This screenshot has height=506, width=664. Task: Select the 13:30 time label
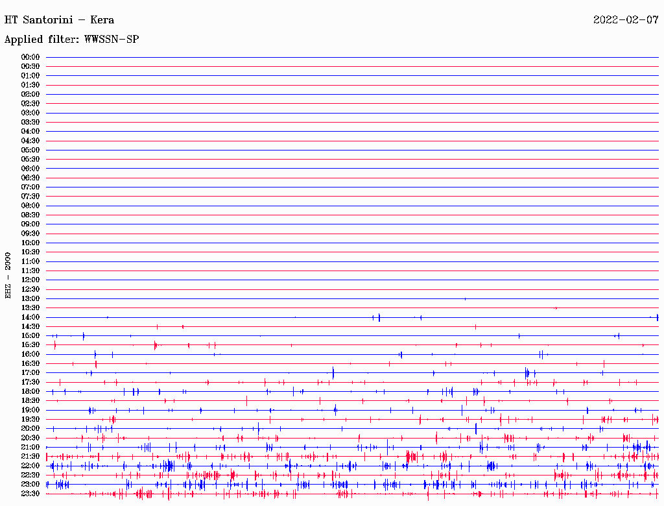coord(30,307)
